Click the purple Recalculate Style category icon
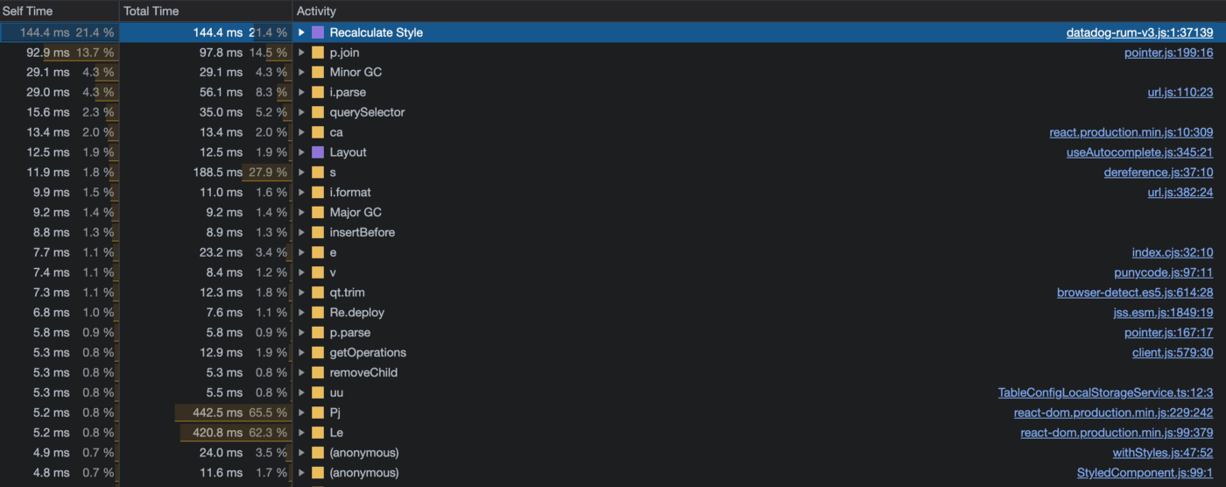Image resolution: width=1226 pixels, height=487 pixels. click(318, 32)
